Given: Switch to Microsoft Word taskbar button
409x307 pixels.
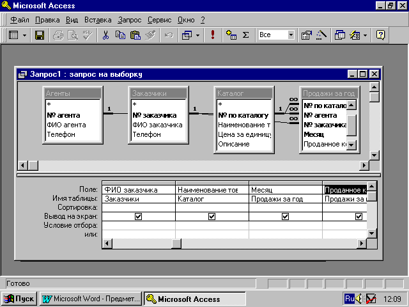Looking at the screenshot, I should 91,299.
